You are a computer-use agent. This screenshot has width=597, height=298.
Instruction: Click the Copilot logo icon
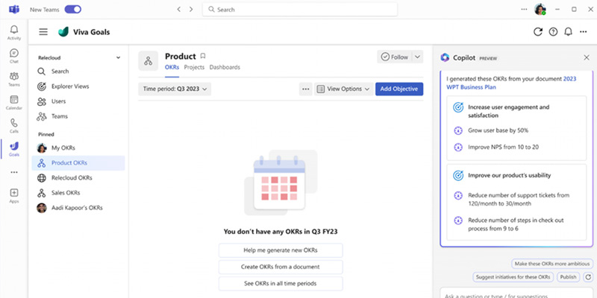[445, 58]
